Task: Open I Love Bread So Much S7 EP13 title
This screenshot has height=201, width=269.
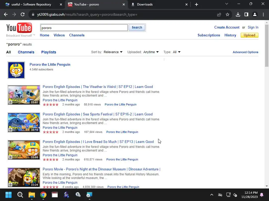Action: (x=98, y=142)
